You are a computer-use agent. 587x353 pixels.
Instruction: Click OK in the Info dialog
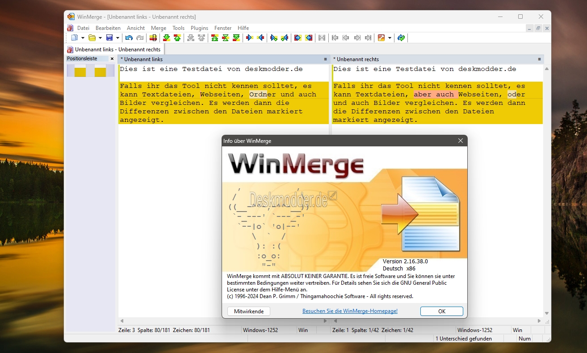pyautogui.click(x=442, y=311)
